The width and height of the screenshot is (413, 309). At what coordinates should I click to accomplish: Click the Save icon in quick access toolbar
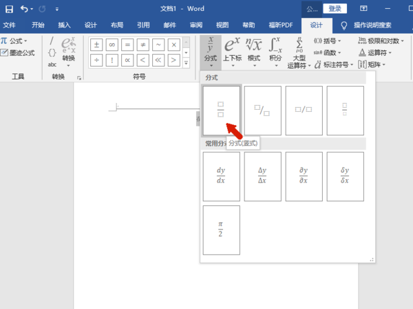(x=9, y=9)
